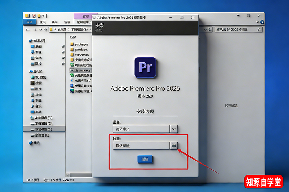The height and width of the screenshot is (192, 289).
Task: Switch to the blue File tab
Action: (29, 22)
